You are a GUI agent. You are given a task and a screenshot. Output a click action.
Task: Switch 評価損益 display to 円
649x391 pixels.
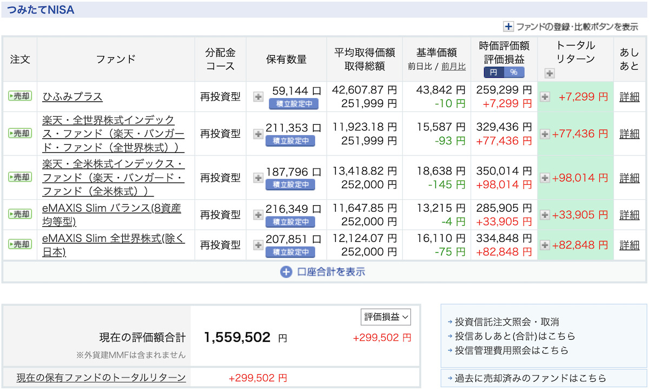click(x=493, y=72)
